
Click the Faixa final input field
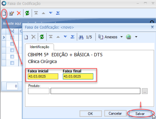pyautogui.click(x=78, y=76)
